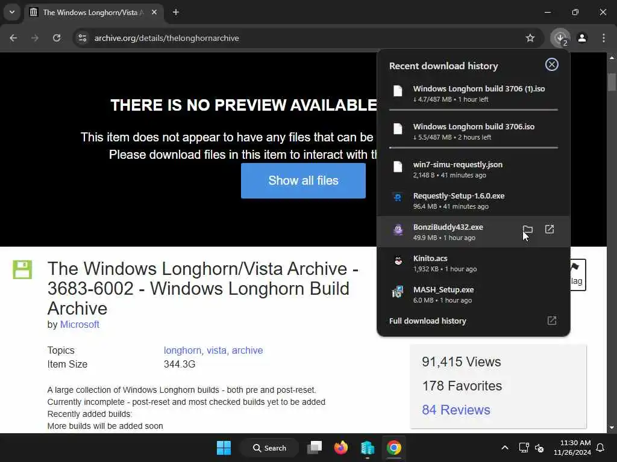Viewport: 617px width, 462px height.
Task: Open the notification bell in system tray
Action: pyautogui.click(x=601, y=448)
